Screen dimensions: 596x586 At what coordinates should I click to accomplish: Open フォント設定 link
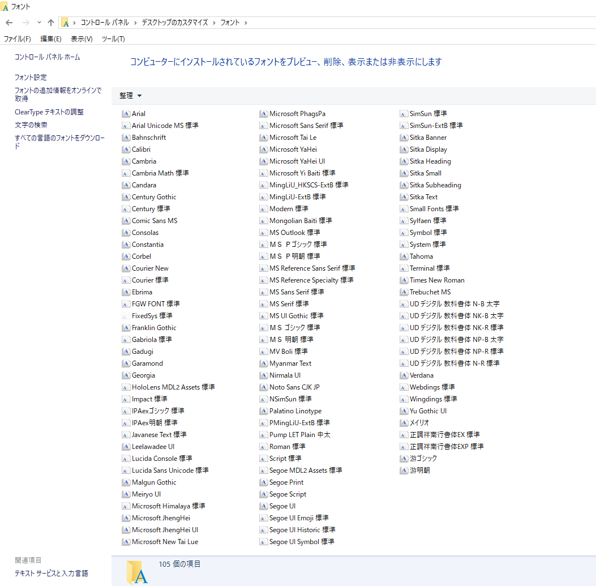[31, 77]
